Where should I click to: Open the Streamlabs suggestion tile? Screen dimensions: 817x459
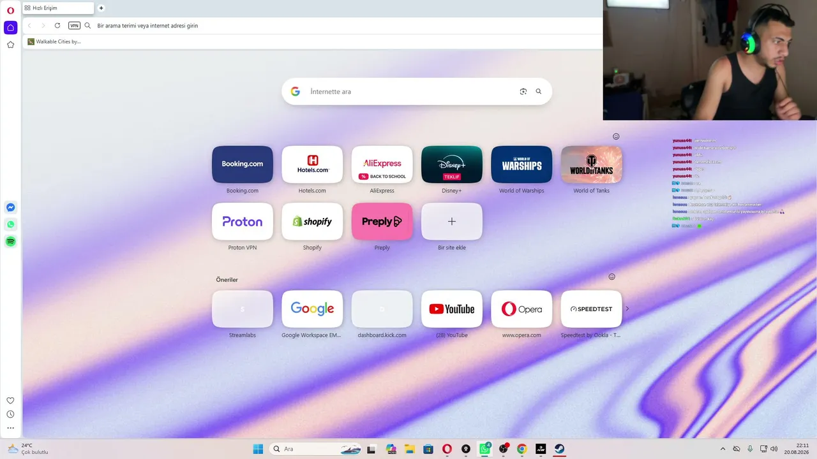(243, 309)
